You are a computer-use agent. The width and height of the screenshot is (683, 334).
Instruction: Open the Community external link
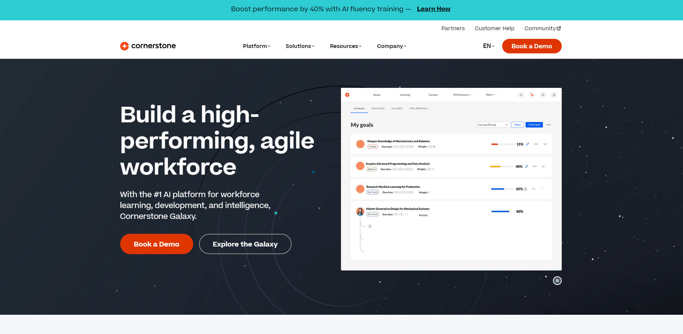coord(542,28)
